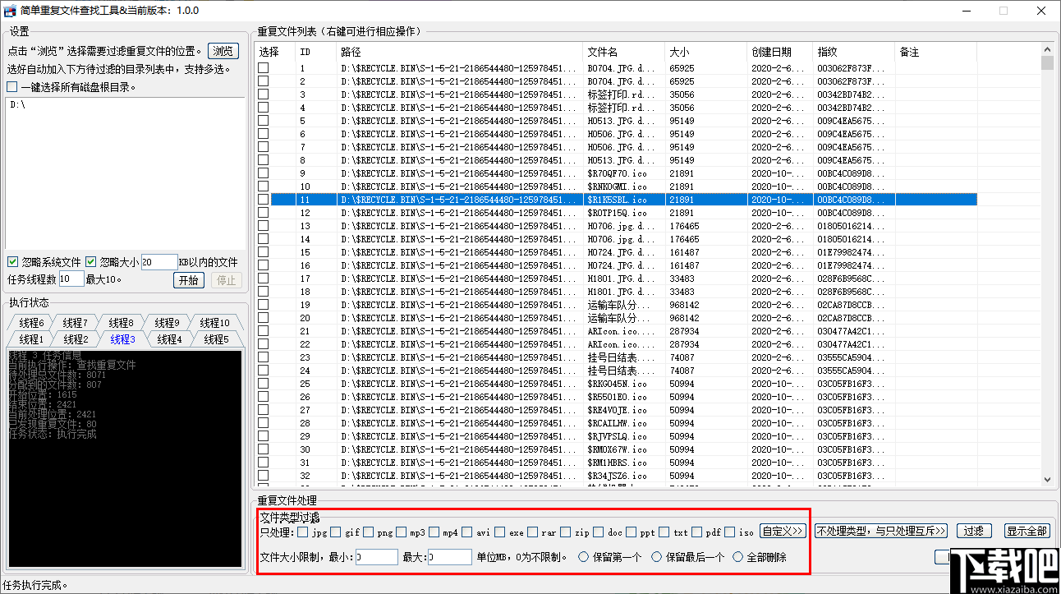Screen dimensions: 1061x594
Task: Apply the filter with the 过滤 button
Action: coord(974,531)
